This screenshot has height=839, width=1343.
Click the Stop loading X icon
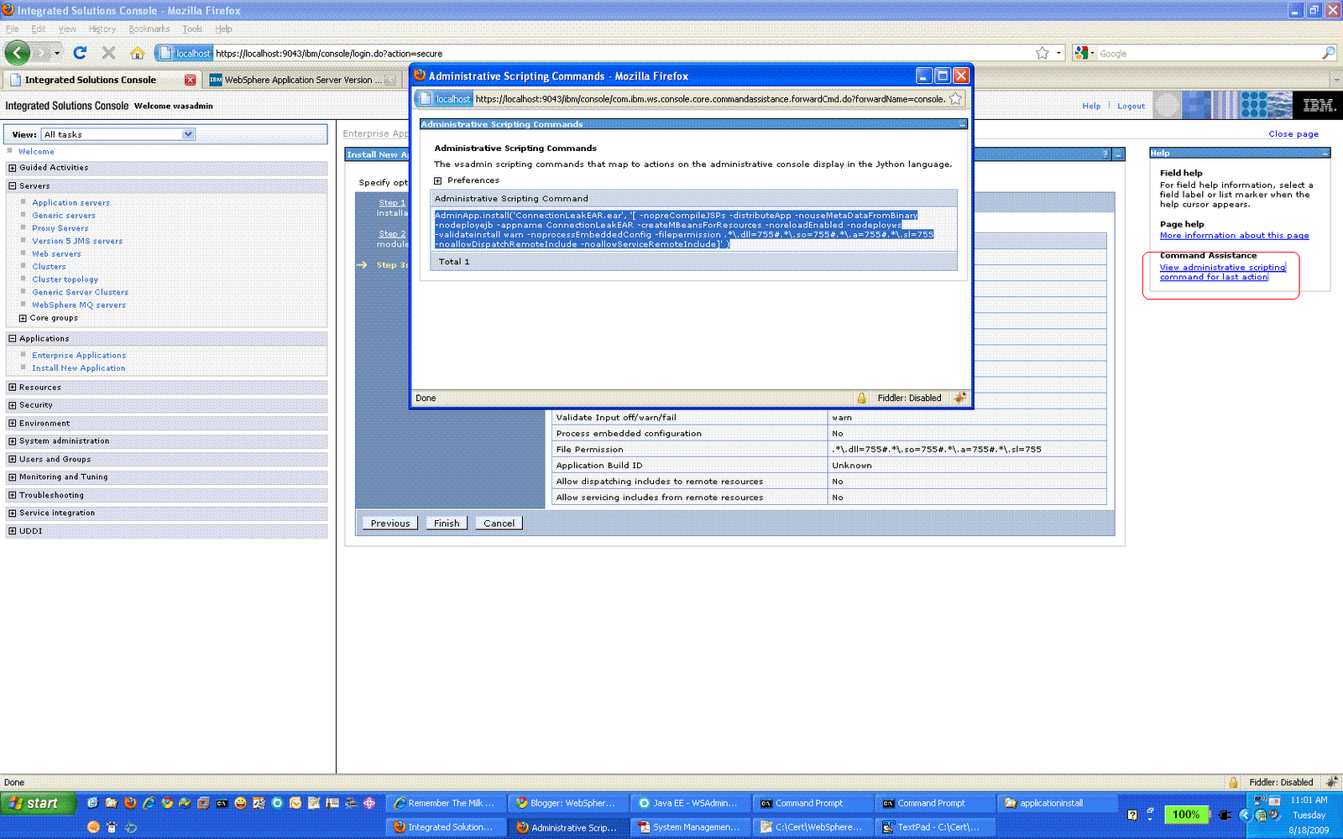108,53
